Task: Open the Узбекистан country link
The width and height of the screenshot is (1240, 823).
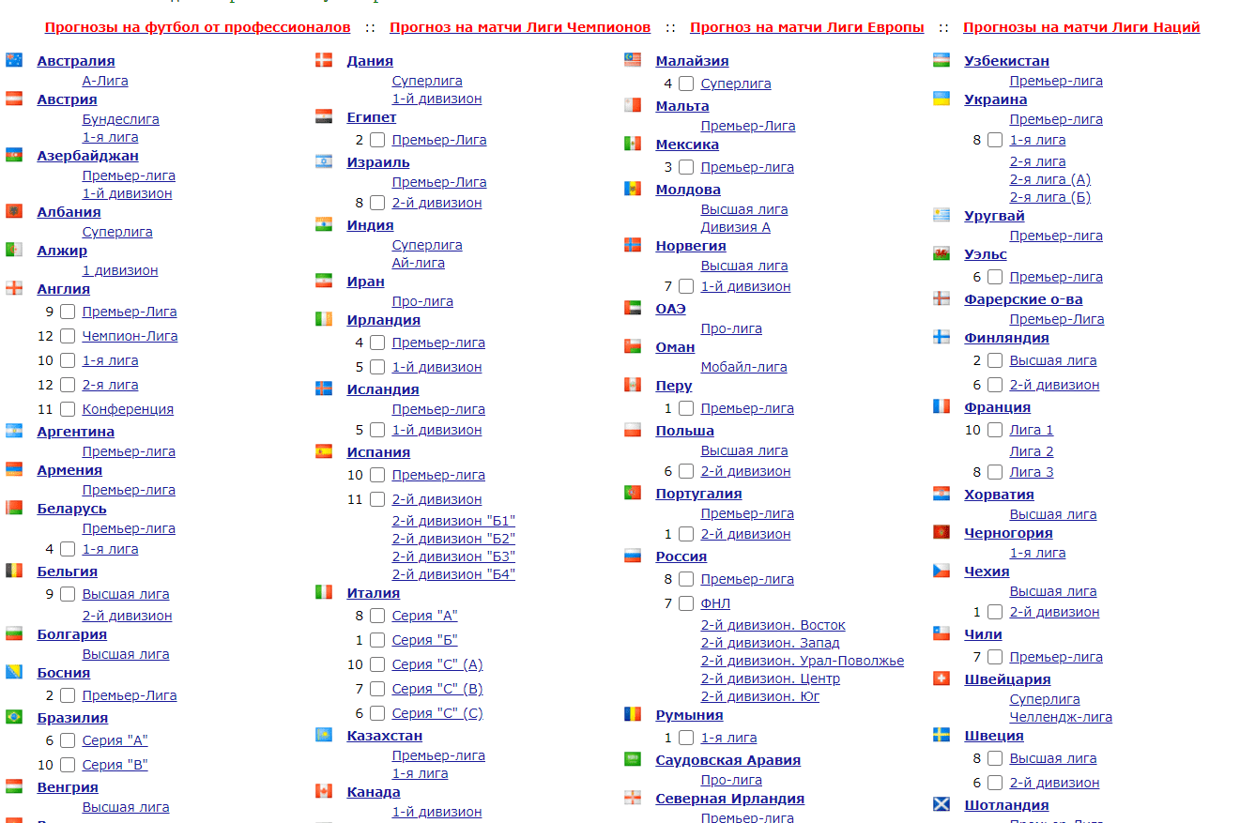Action: coord(1007,61)
